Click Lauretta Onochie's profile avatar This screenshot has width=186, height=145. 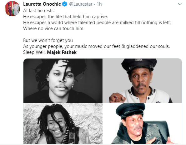point(12,9)
